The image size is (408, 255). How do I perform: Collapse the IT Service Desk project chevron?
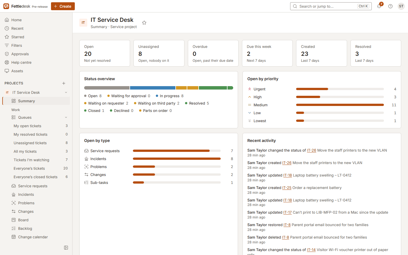pos(66,92)
